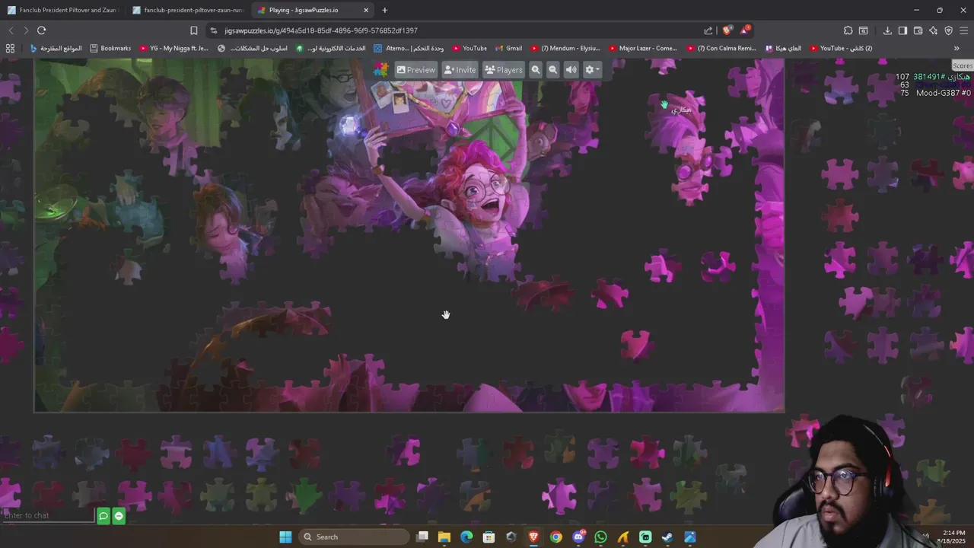Zoom out with the minus magnifier
This screenshot has height=548, width=974.
553,69
